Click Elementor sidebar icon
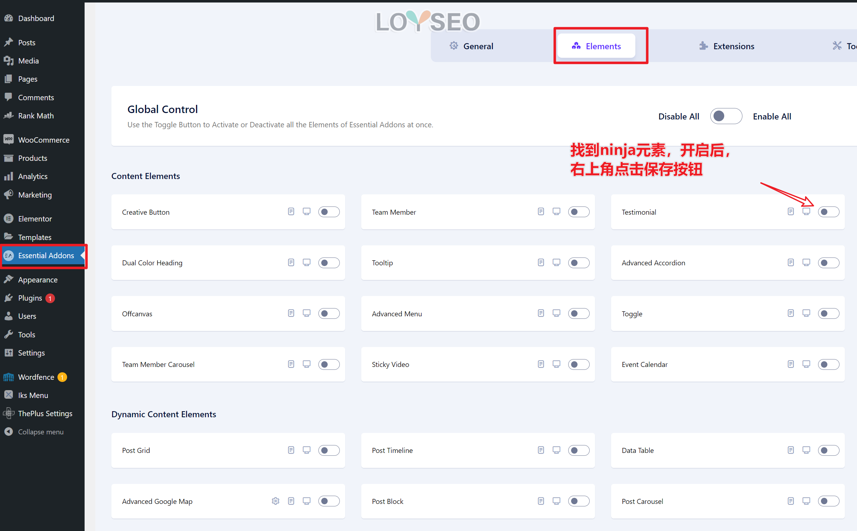857x531 pixels. click(x=9, y=218)
